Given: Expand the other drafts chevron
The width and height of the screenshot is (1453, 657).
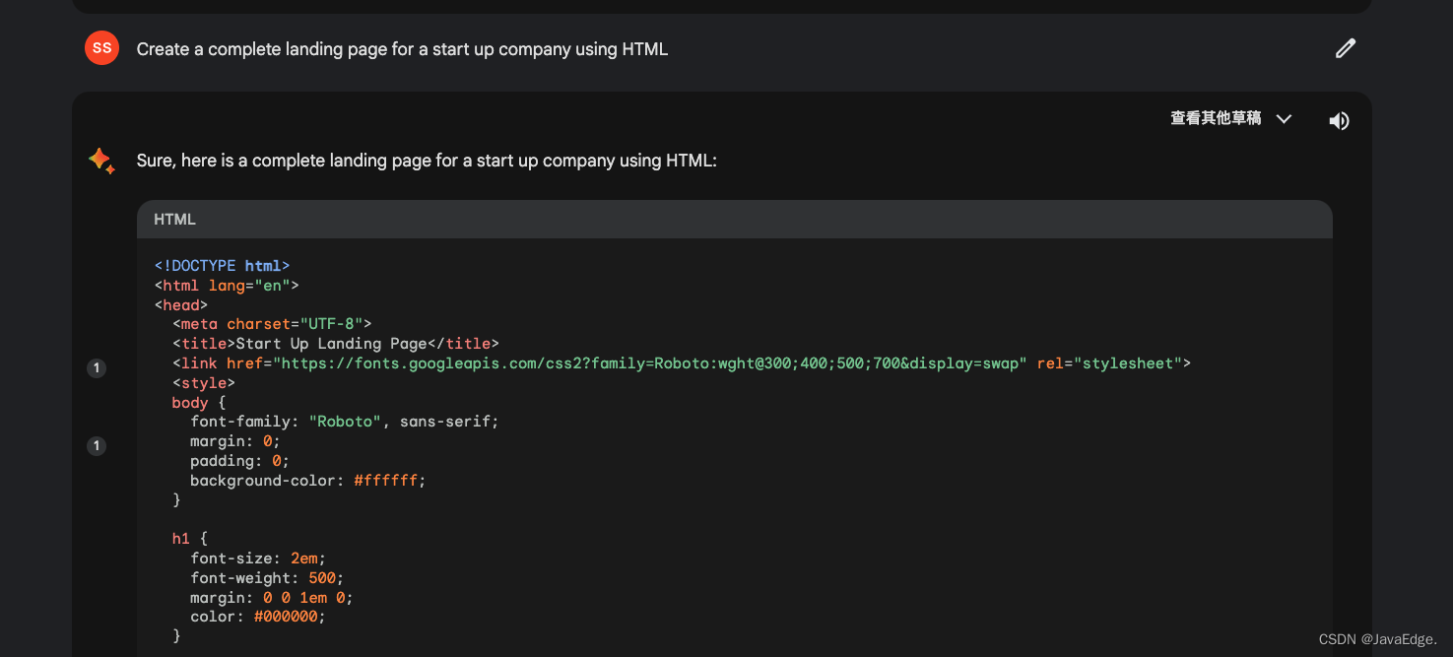Looking at the screenshot, I should 1284,118.
